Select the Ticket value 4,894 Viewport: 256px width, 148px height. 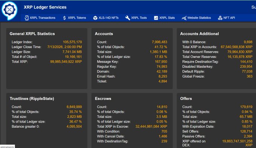click(x=163, y=81)
